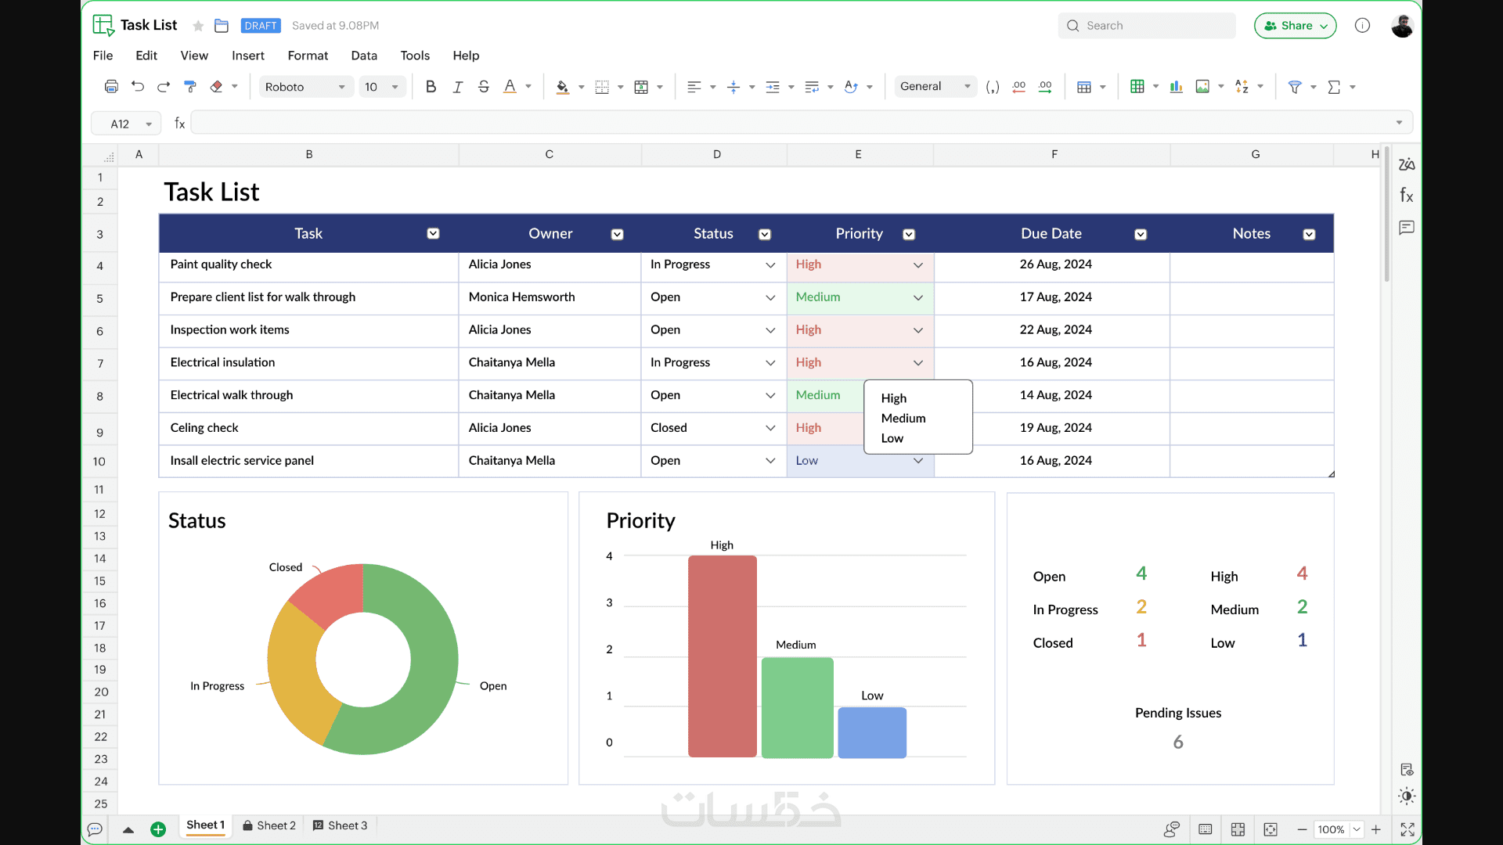Open the Roboto font dropdown
Screen dimensions: 1503x845
coord(305,87)
